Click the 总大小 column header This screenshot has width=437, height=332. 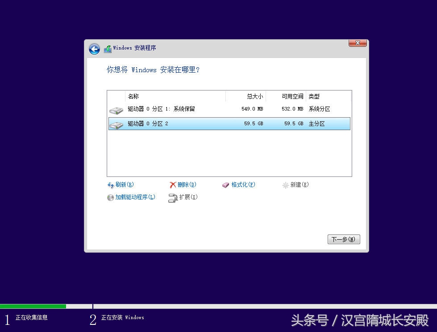pos(246,96)
